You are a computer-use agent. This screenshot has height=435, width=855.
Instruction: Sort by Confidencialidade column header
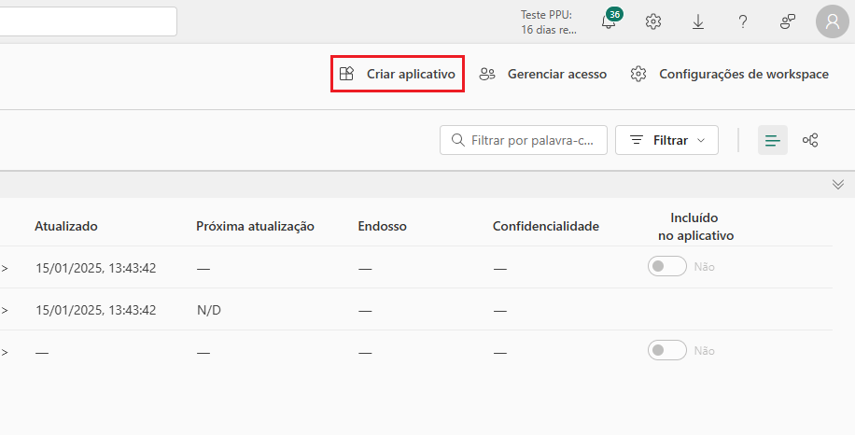tap(546, 226)
